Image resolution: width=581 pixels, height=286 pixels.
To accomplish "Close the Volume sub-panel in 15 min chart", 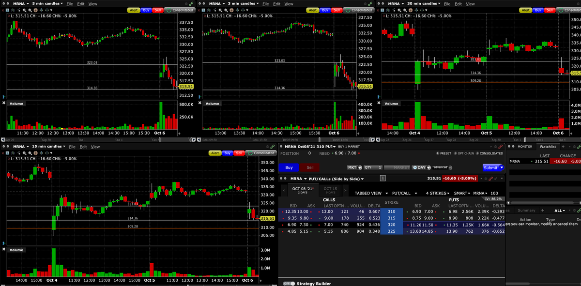I will pyautogui.click(x=3, y=249).
